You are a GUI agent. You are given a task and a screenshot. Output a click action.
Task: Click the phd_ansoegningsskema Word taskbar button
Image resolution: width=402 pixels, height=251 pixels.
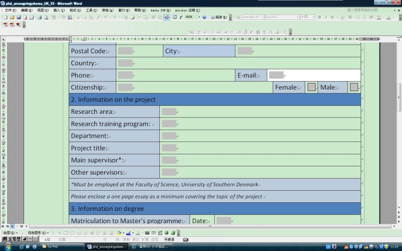tap(107, 247)
